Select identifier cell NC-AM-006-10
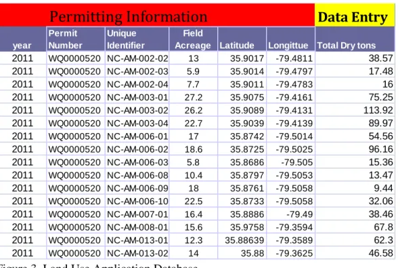The height and width of the screenshot is (268, 400). [137, 202]
